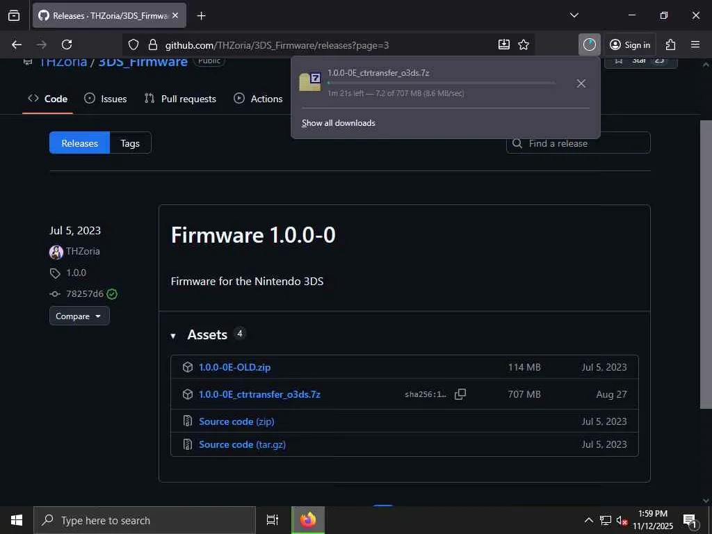Expand the Compare dropdown
This screenshot has width=712, height=534.
(79, 316)
